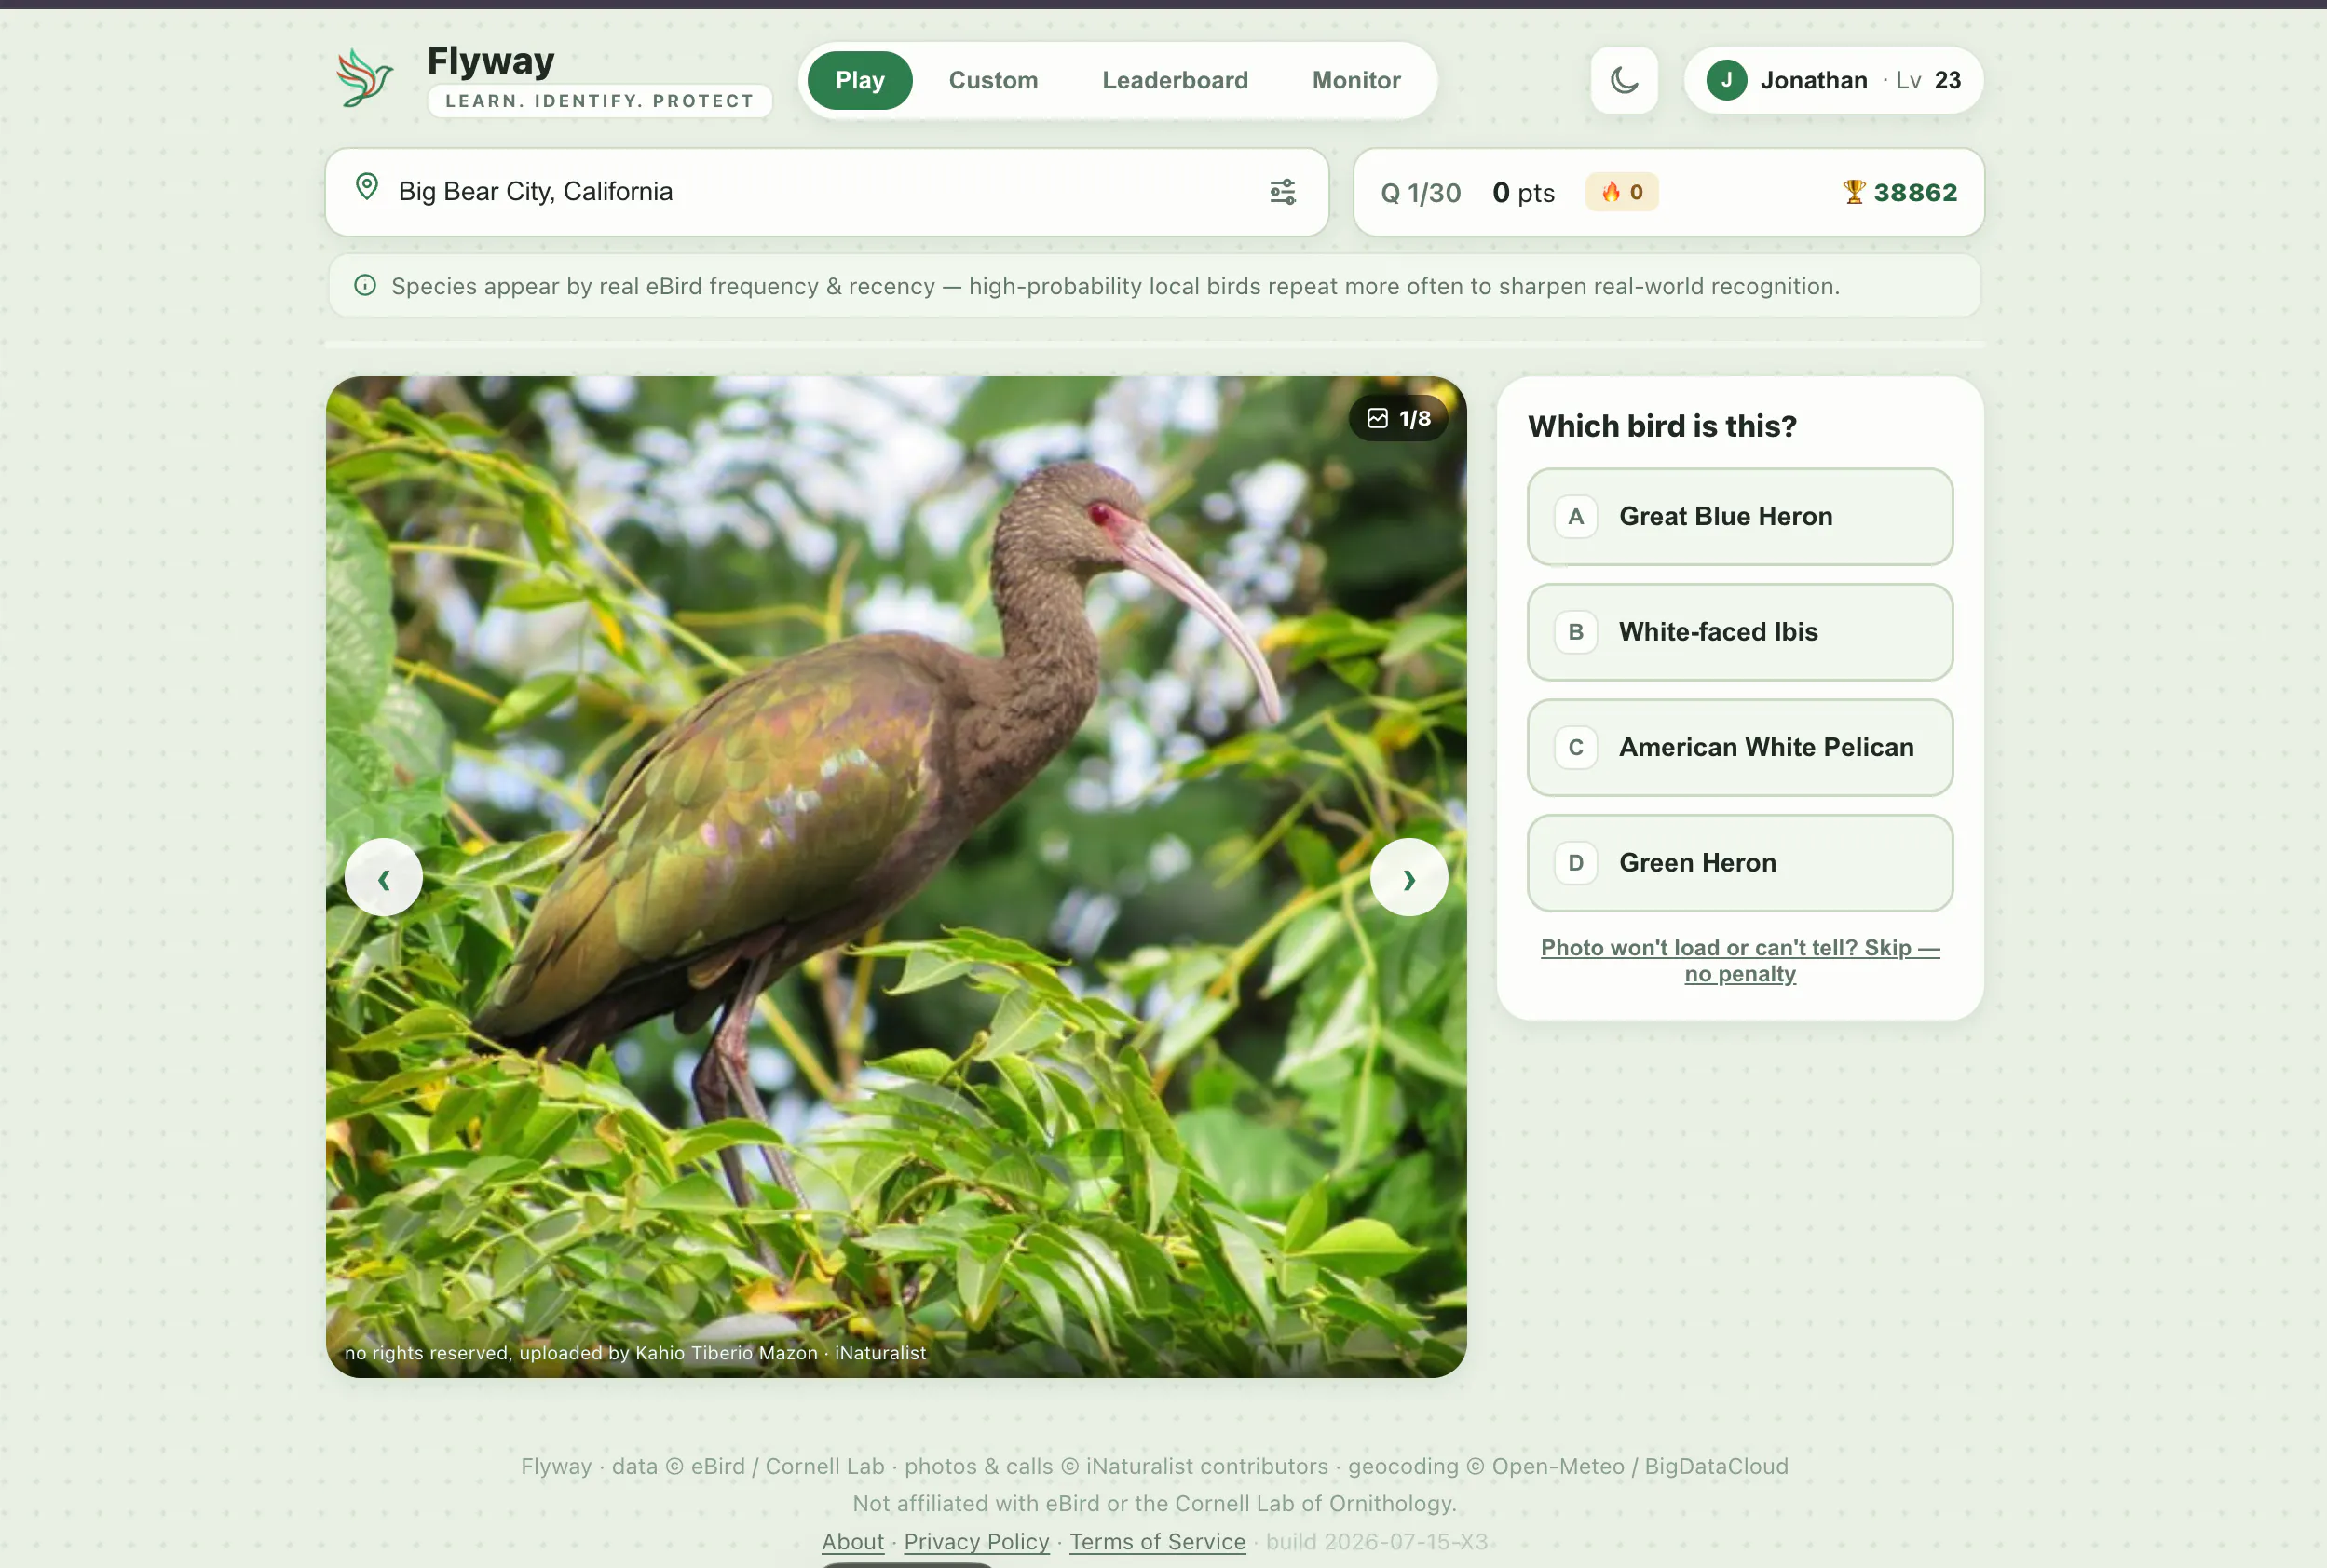This screenshot has width=2327, height=1568.
Task: Open the Monitor tab
Action: point(1355,80)
